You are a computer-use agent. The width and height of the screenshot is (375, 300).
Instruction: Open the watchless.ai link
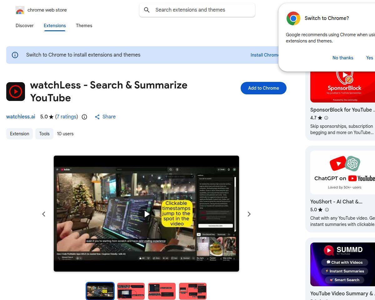tap(21, 117)
